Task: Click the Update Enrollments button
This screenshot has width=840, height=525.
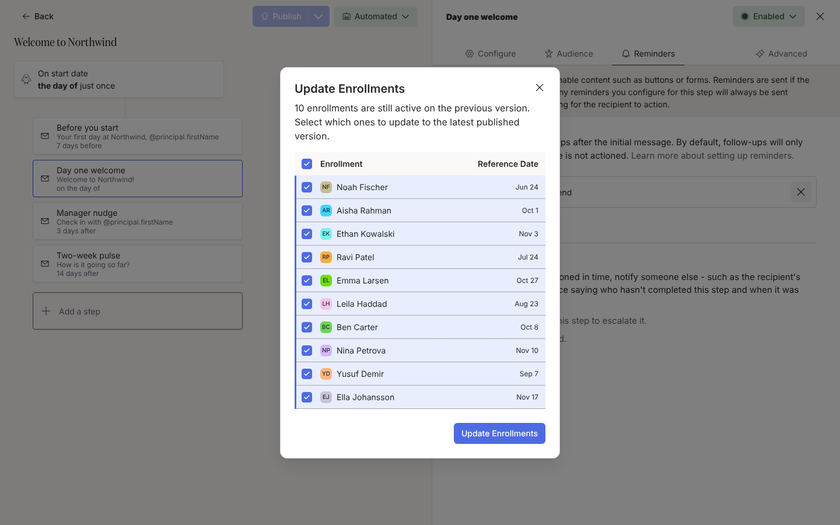Action: tap(499, 433)
